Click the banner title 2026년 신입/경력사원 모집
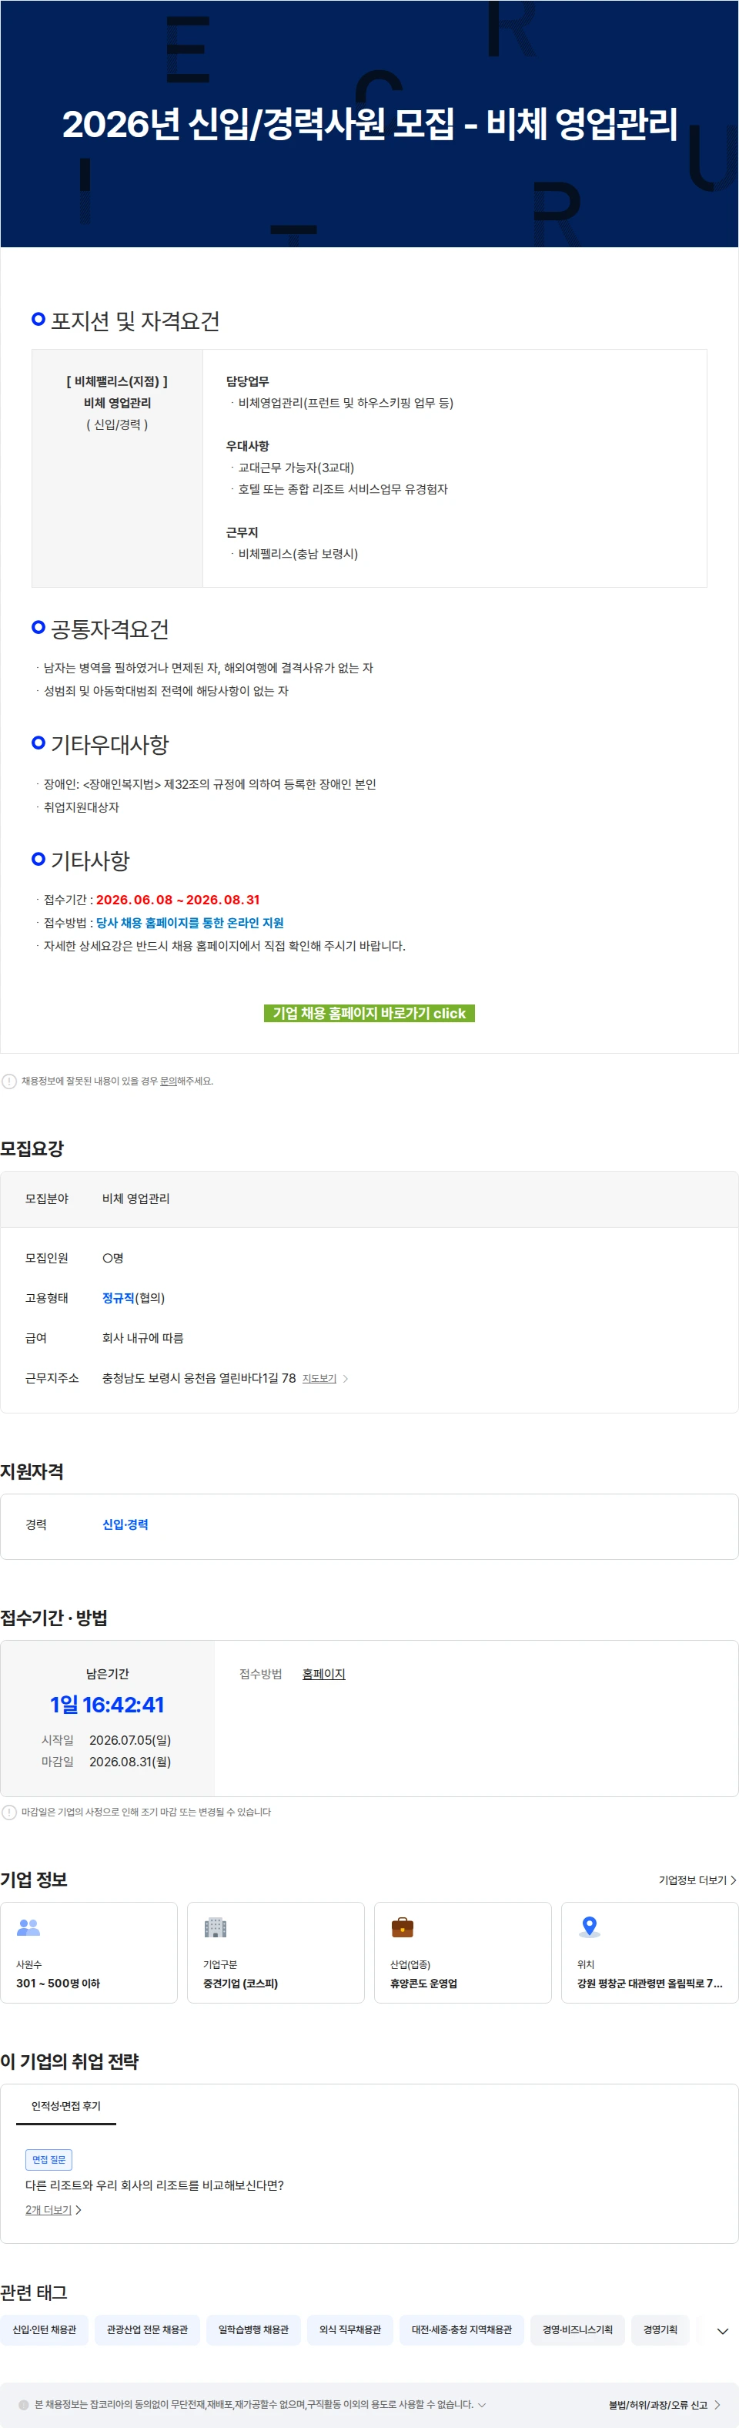The image size is (739, 2428). [x=369, y=123]
